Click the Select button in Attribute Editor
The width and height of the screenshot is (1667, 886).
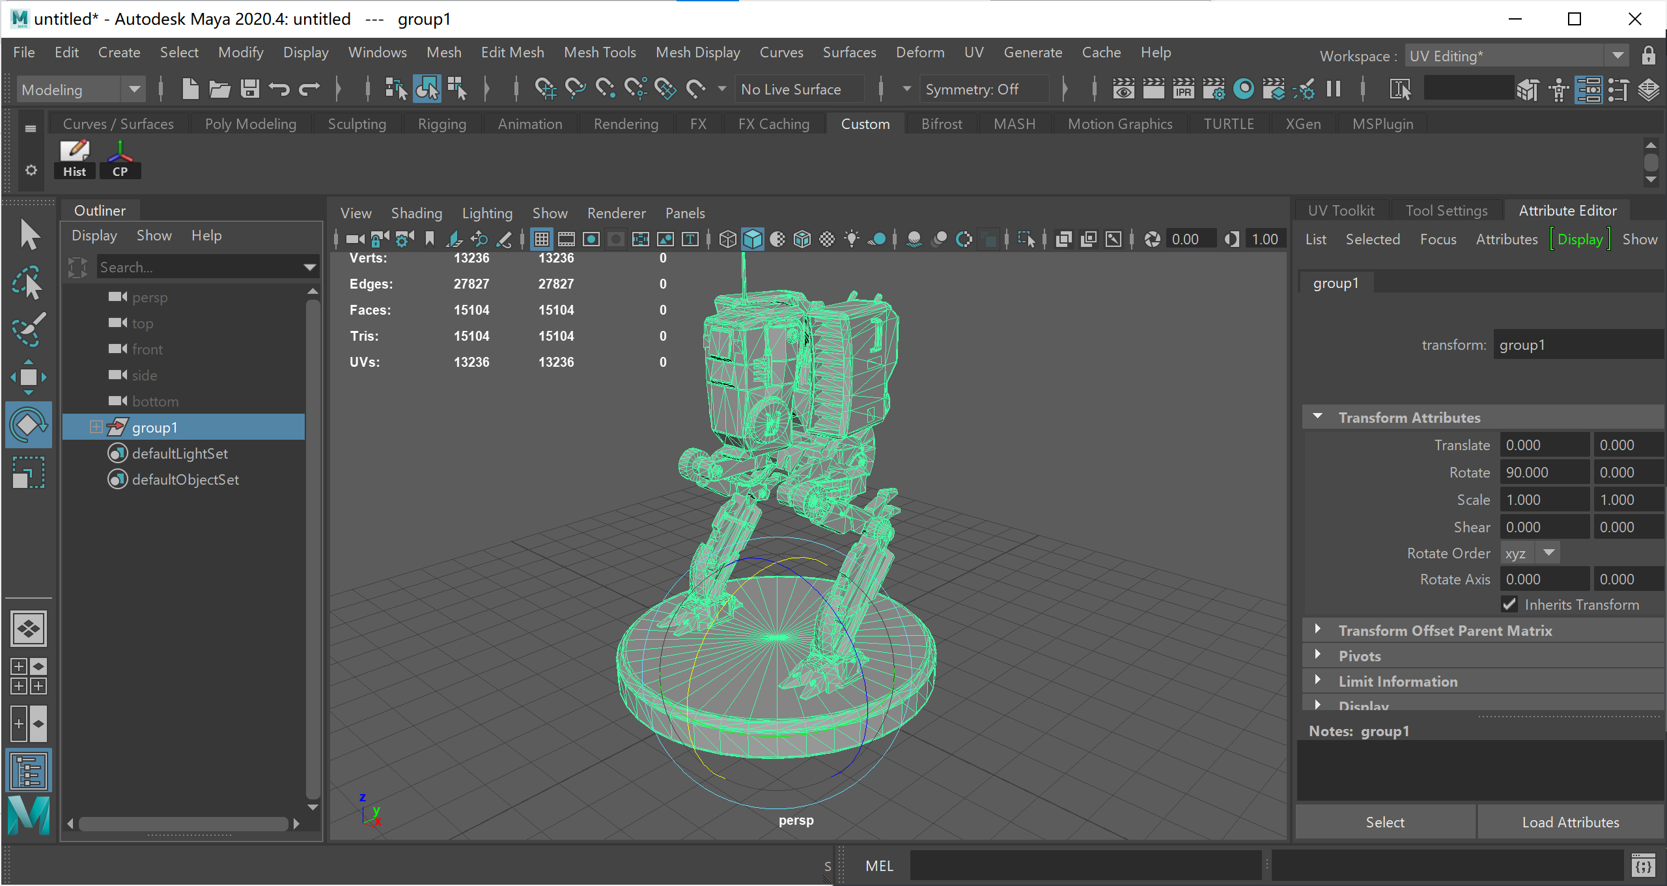pyautogui.click(x=1385, y=822)
